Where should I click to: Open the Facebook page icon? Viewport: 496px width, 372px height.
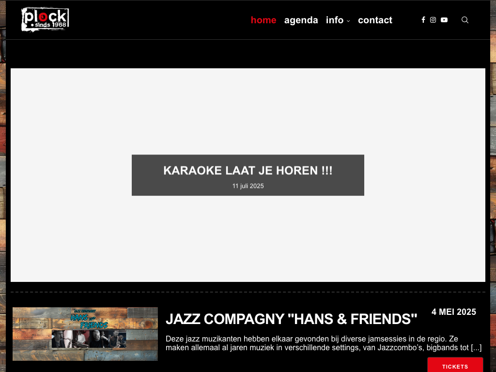(423, 20)
